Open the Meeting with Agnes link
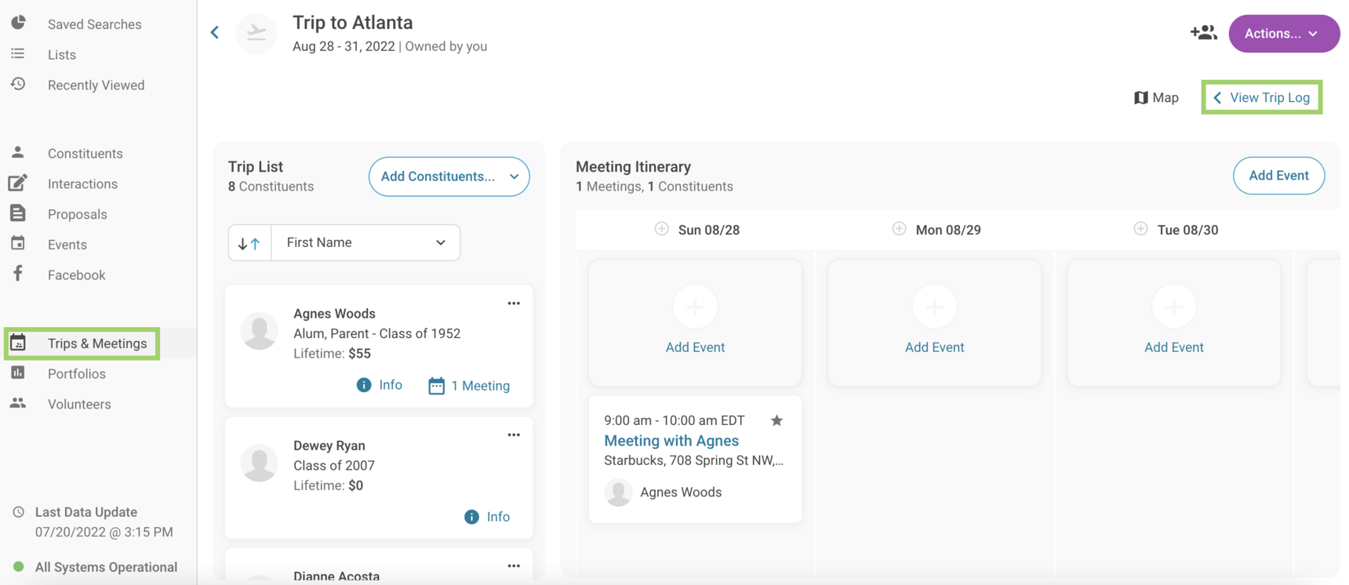This screenshot has width=1349, height=585. (x=671, y=441)
